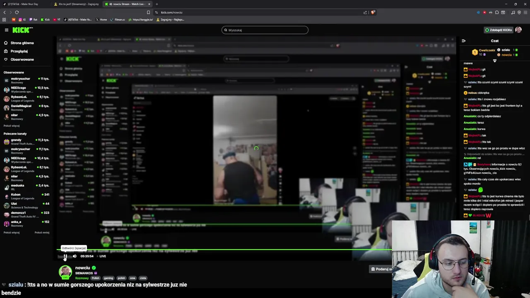Select the ome tag

coord(132,278)
